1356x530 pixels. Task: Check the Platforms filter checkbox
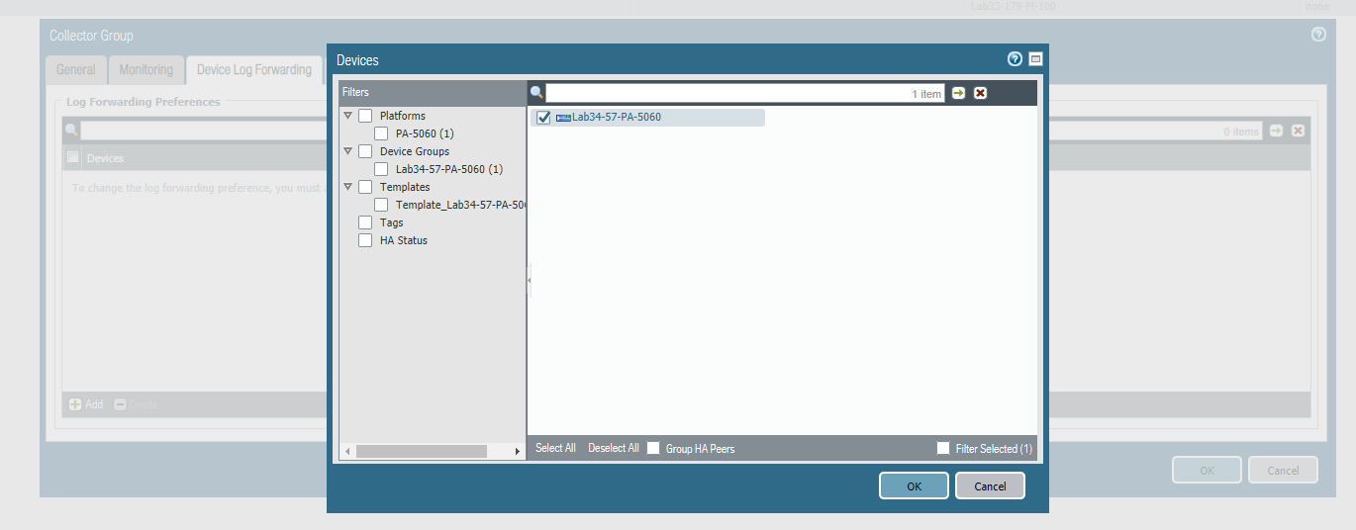click(365, 116)
